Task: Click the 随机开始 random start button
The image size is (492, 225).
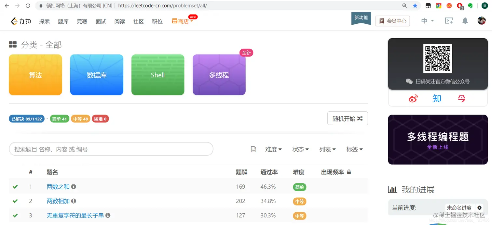Action: [x=347, y=119]
